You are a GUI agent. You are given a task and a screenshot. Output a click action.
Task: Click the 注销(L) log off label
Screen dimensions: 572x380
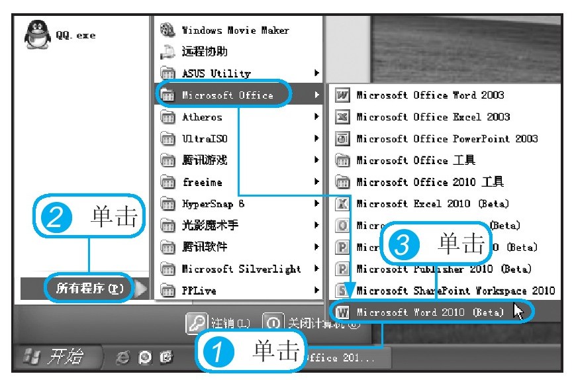point(230,324)
